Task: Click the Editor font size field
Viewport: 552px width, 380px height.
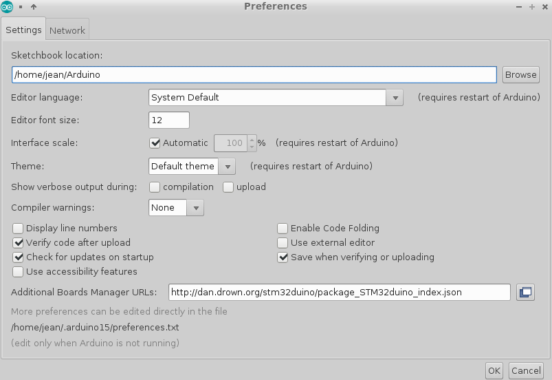Action: (169, 120)
